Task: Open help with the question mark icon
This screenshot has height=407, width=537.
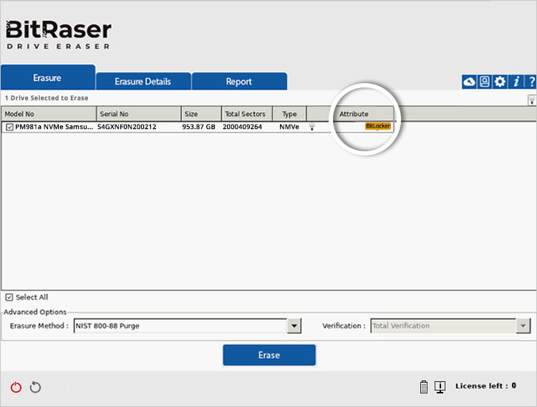Action: 531,82
